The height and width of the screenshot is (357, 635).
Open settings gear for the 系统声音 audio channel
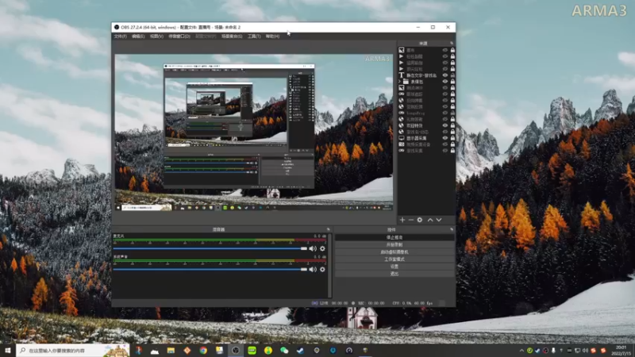322,270
